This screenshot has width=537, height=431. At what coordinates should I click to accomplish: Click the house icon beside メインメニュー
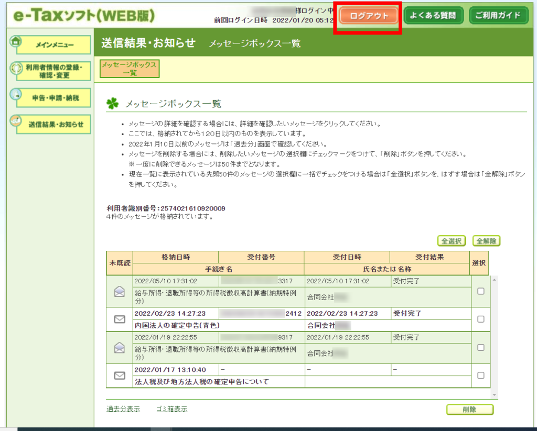15,41
